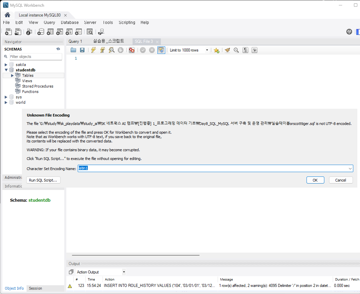Viewport: 360px width, 294px height.
Task: Collapse the studentdb schema
Action: [x=6, y=70]
